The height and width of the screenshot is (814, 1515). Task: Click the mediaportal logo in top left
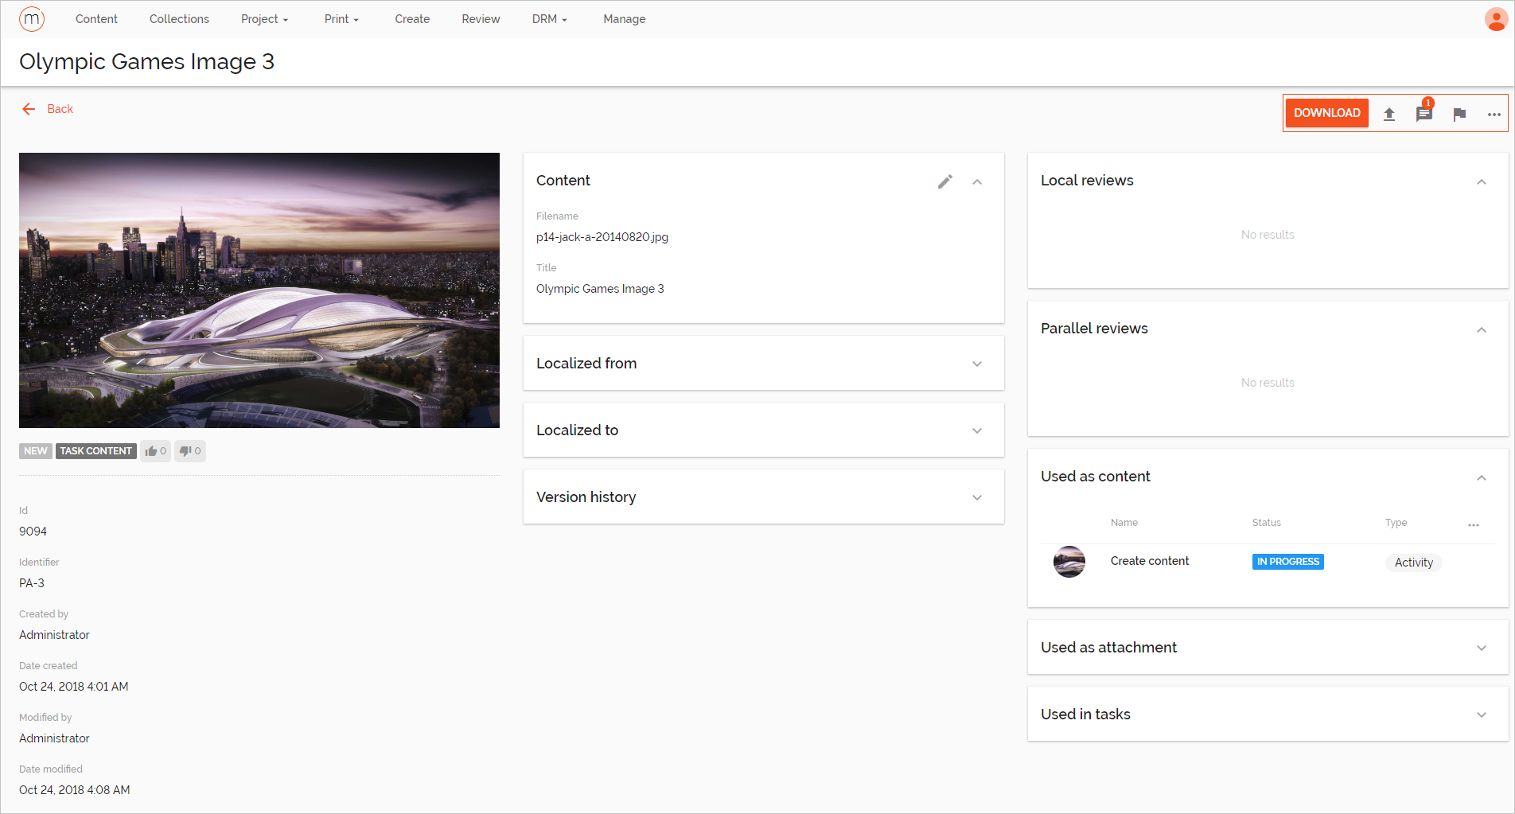click(x=31, y=18)
